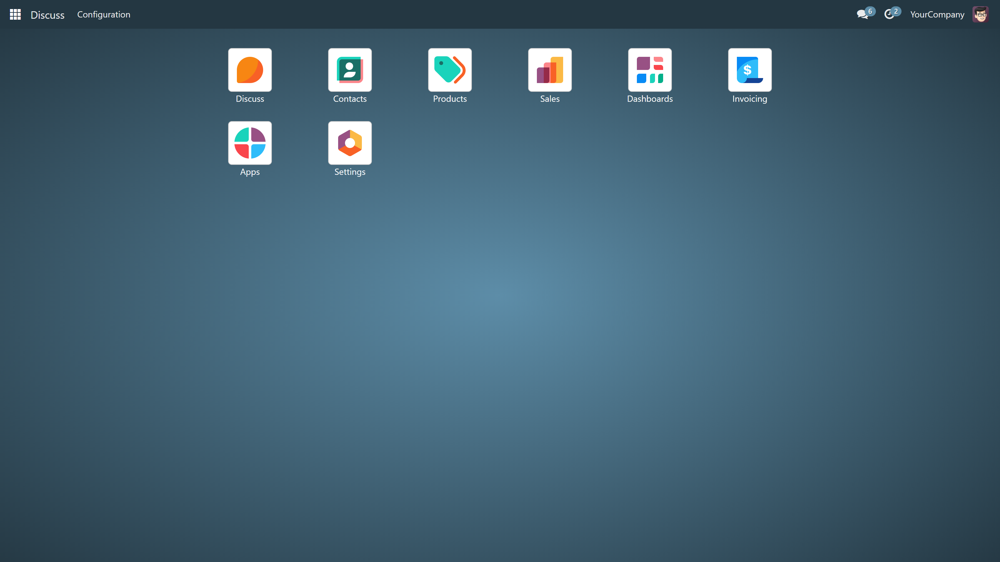Click the message count badge 6
The width and height of the screenshot is (1000, 562).
(x=870, y=11)
